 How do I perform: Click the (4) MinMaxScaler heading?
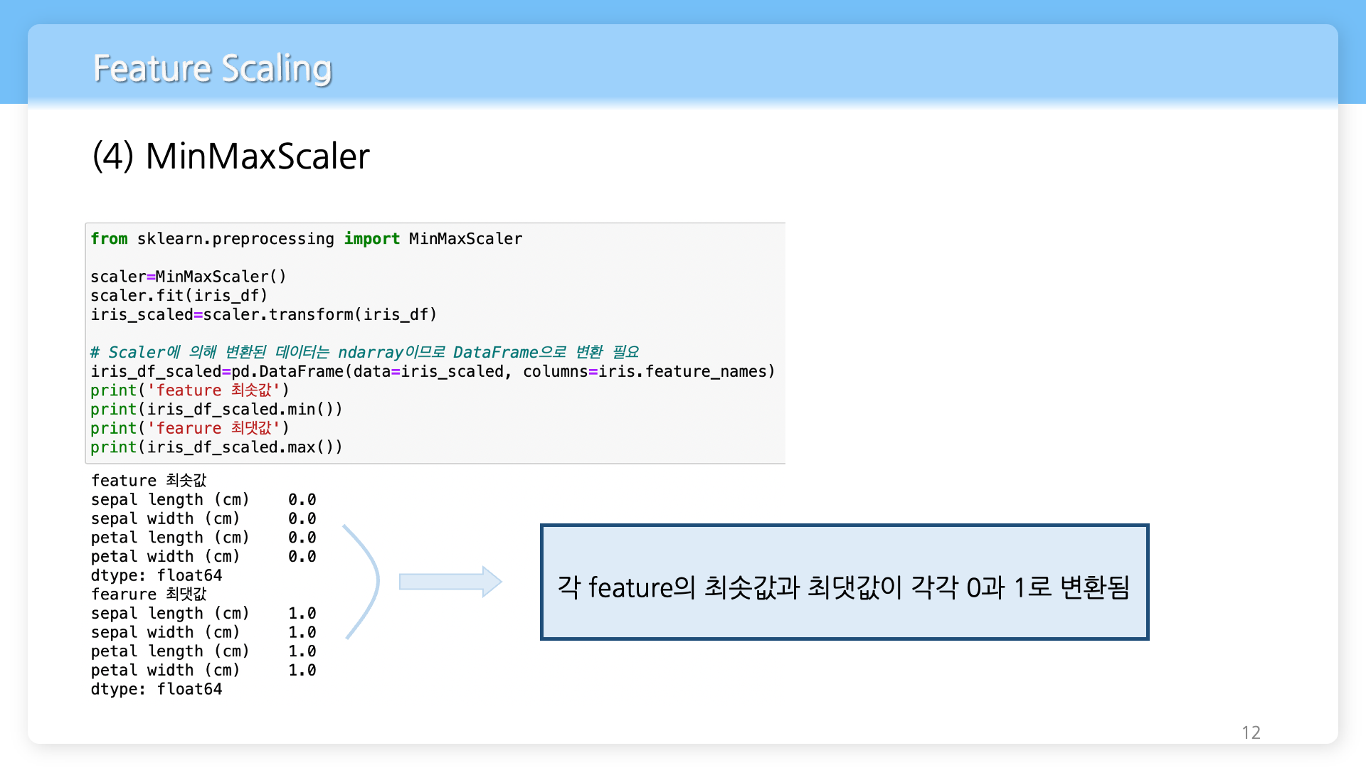pos(231,156)
